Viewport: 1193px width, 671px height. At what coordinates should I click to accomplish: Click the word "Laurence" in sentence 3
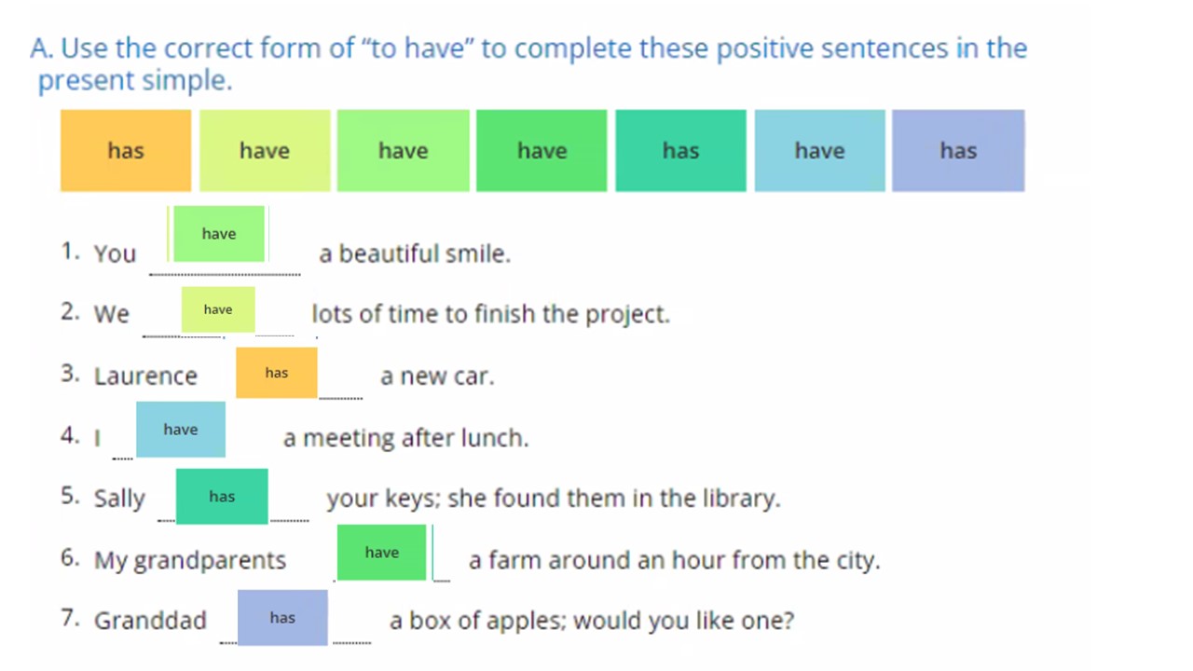[145, 376]
